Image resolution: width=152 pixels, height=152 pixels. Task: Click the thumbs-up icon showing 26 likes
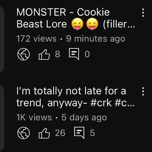(44, 133)
